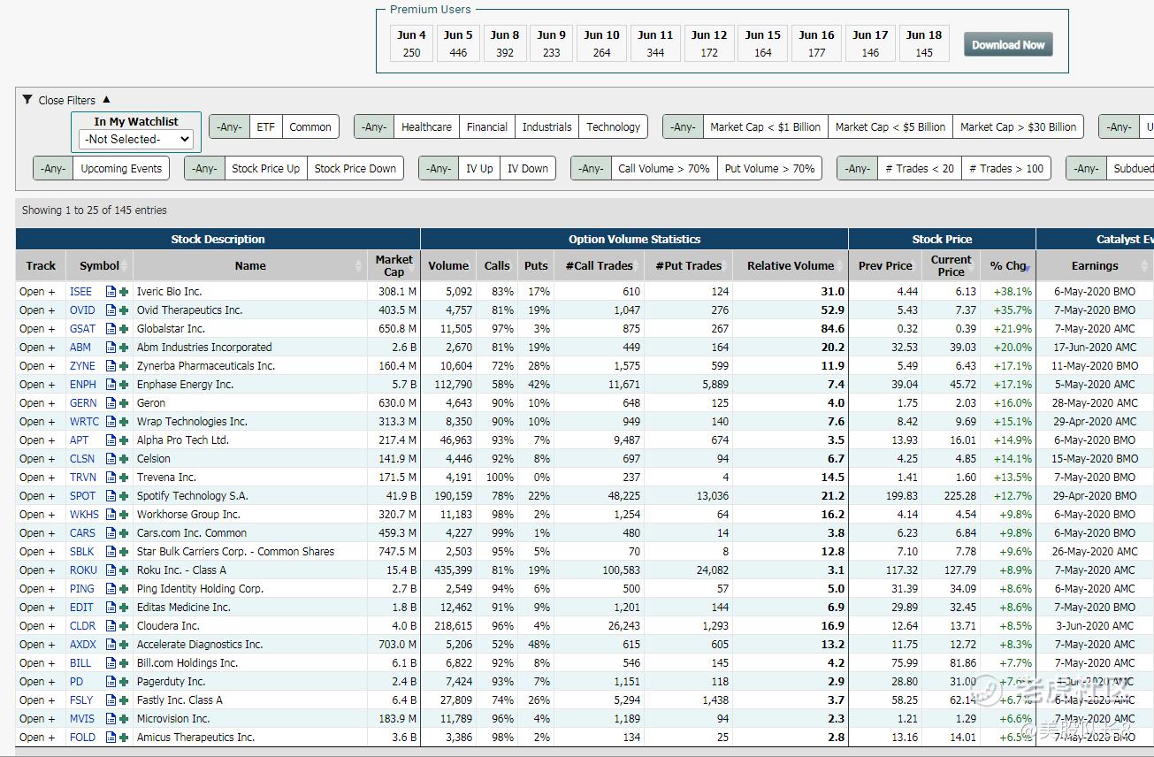Click the green plus icon for ZYNE
Image resolution: width=1154 pixels, height=757 pixels.
point(124,366)
